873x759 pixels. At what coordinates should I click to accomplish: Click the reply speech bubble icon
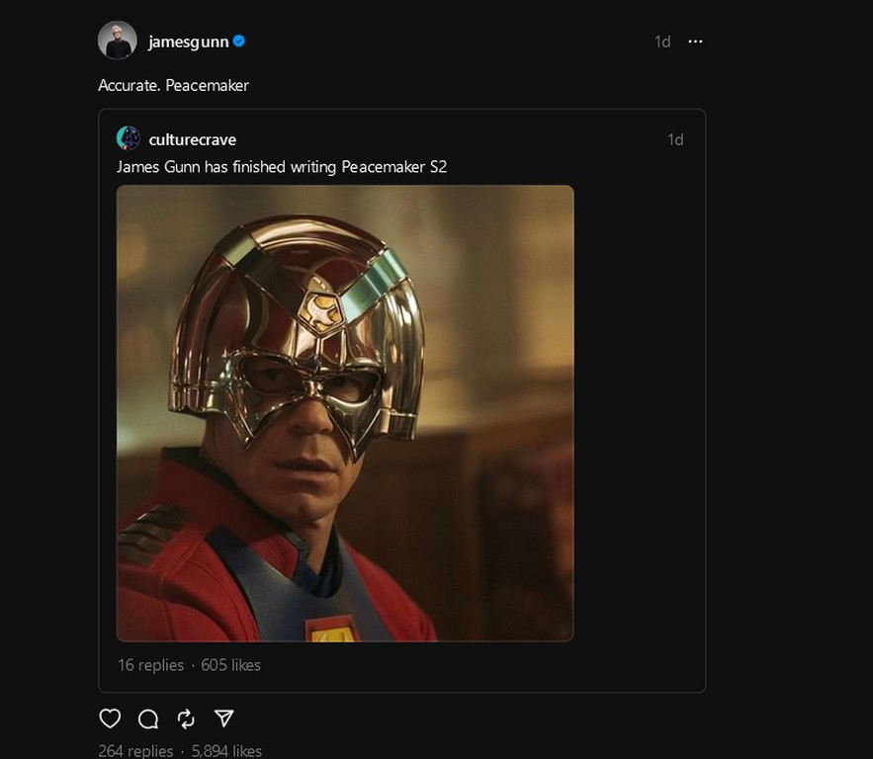tap(148, 718)
